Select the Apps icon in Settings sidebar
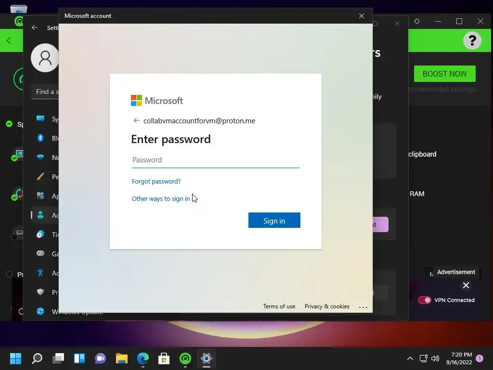 point(40,196)
